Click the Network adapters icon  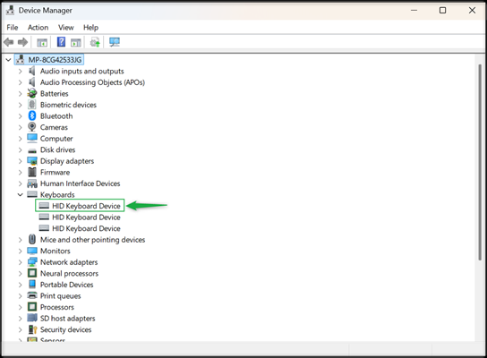[x=32, y=262]
